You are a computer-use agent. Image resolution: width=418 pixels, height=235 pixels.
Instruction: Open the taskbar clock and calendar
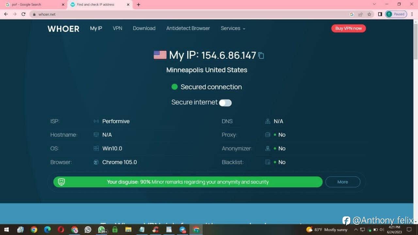(394, 230)
